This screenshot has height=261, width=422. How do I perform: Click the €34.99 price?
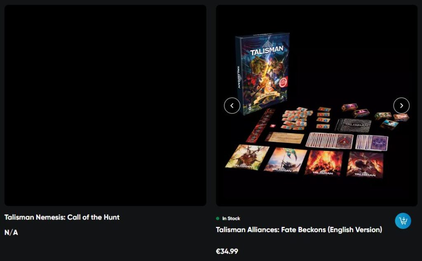pyautogui.click(x=227, y=251)
